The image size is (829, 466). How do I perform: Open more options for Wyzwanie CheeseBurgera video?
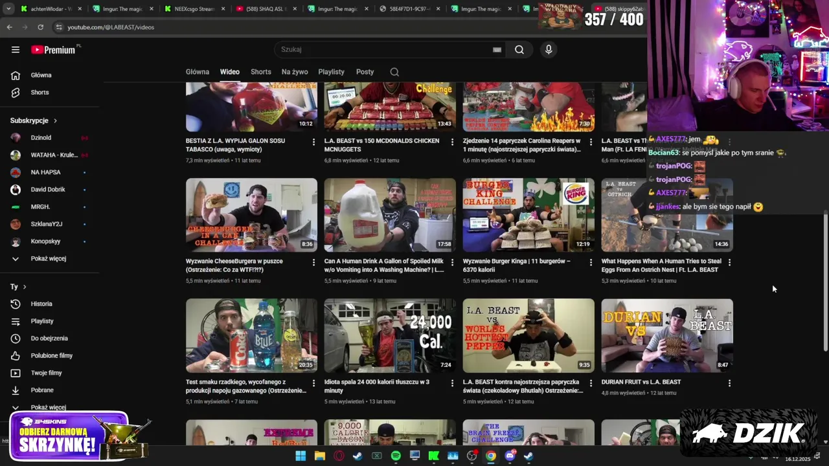click(313, 262)
